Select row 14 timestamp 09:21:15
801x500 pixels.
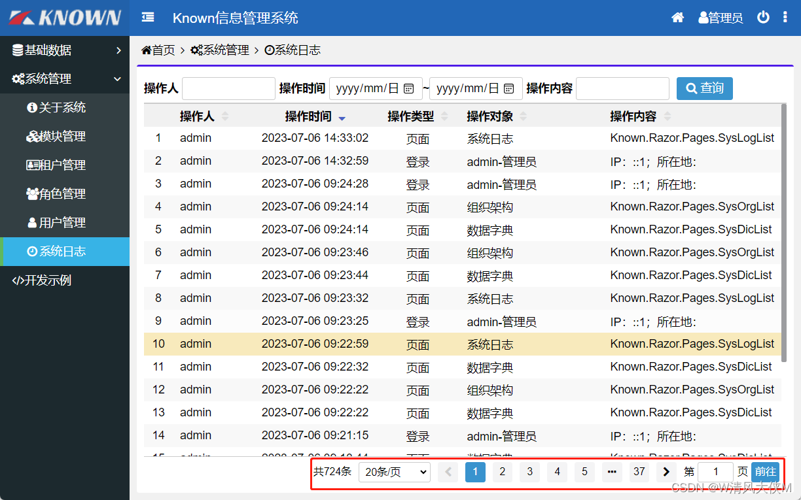click(315, 435)
